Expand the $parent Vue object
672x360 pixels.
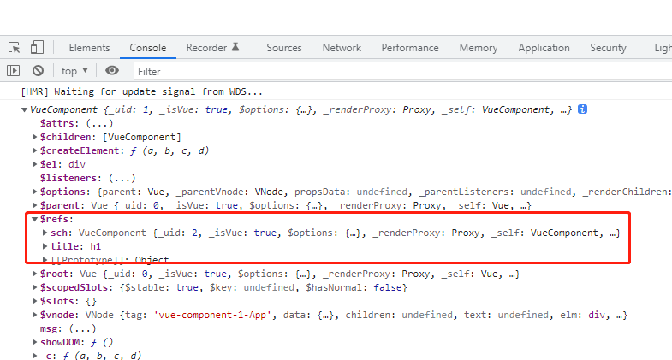coord(35,205)
